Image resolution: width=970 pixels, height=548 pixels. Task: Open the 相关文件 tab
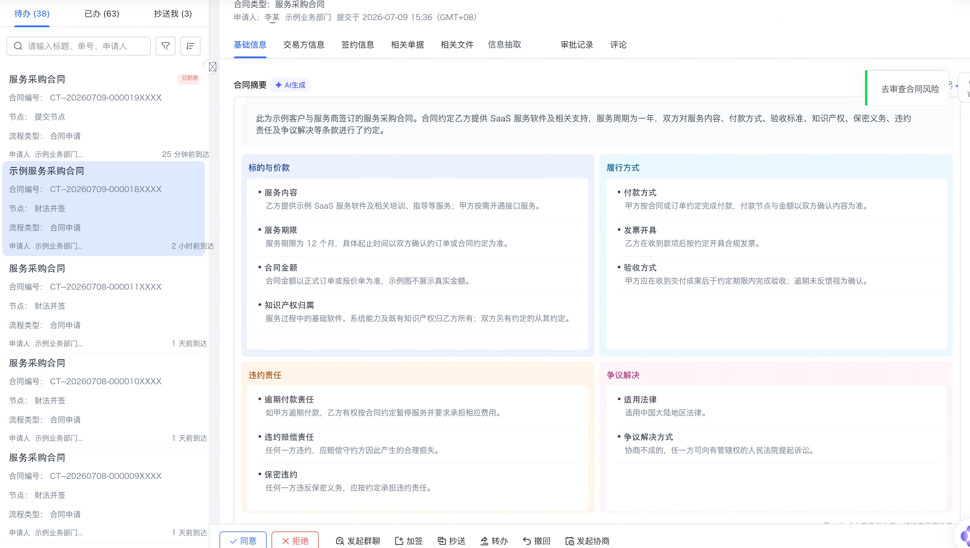(457, 45)
